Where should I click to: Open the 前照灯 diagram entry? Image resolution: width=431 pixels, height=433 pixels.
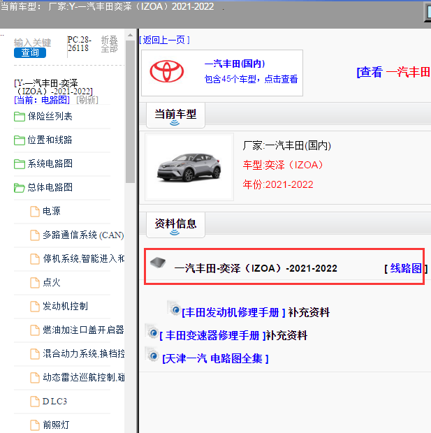point(56,425)
